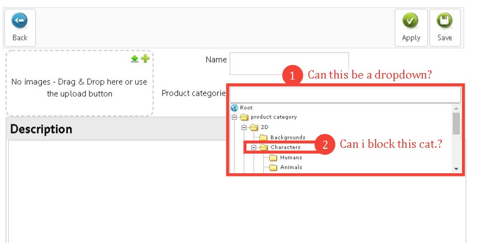Select the Root globe icon

tap(234, 108)
